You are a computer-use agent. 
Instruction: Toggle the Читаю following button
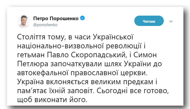(149, 21)
